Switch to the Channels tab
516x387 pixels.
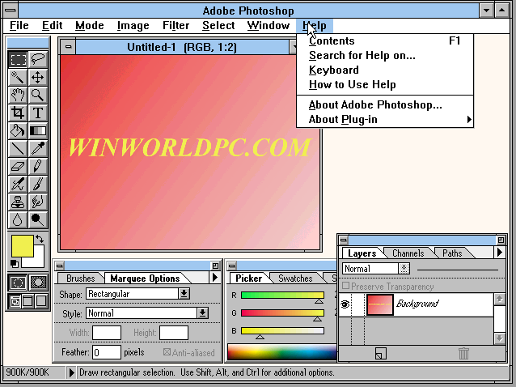pyautogui.click(x=408, y=253)
